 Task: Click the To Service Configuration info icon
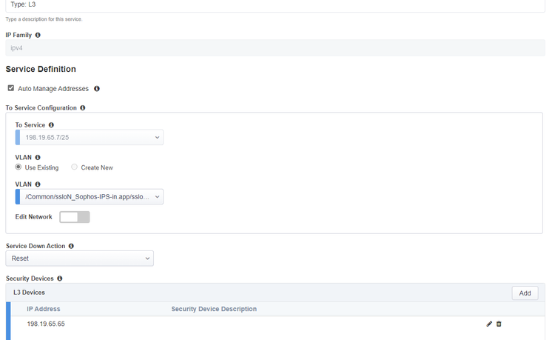click(83, 108)
